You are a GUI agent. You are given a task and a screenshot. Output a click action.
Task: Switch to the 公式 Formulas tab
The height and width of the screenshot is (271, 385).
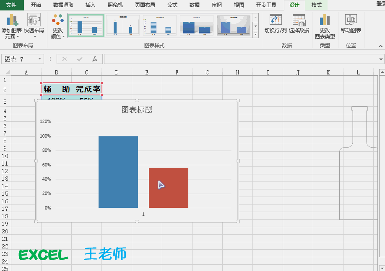pyautogui.click(x=172, y=5)
